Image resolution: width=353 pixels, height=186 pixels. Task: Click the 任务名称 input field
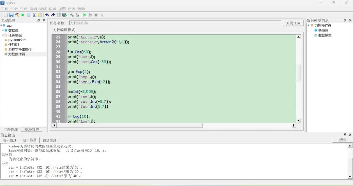coord(175,23)
